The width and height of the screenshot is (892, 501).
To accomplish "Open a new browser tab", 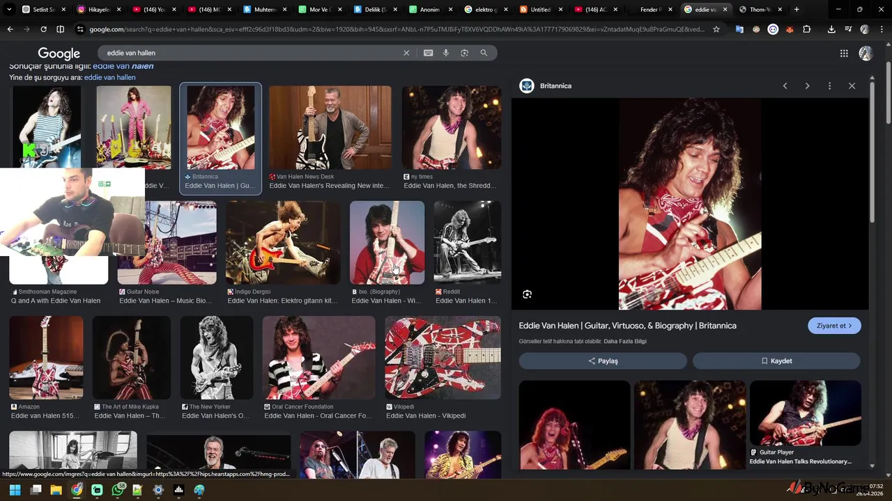I will click(797, 10).
